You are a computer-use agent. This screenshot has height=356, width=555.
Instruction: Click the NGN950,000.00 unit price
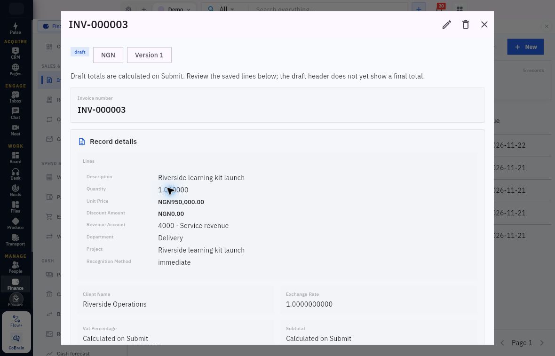(181, 202)
